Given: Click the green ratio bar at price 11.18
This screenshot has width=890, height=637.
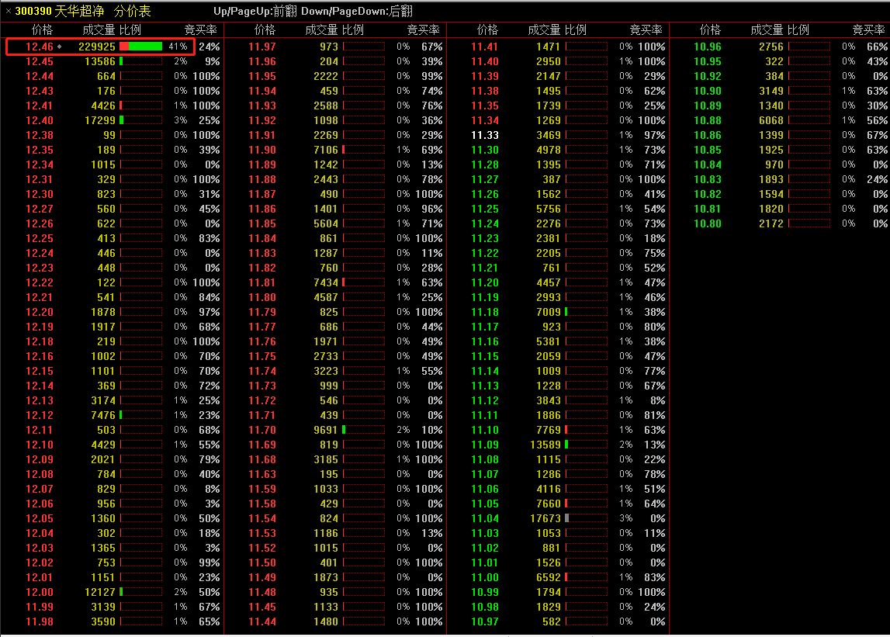Looking at the screenshot, I should pos(567,312).
